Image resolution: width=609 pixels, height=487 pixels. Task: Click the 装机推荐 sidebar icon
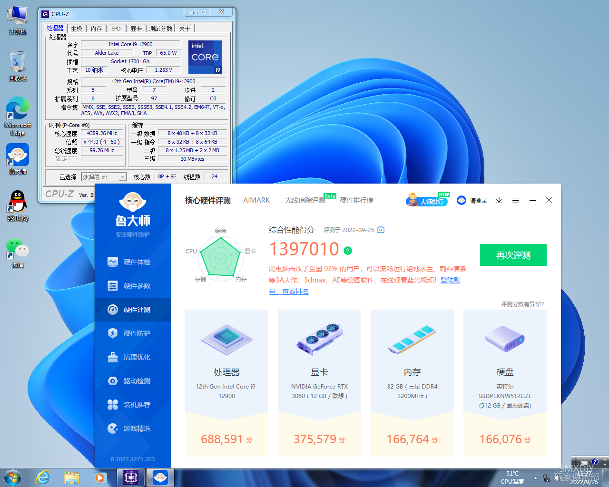pos(113,405)
